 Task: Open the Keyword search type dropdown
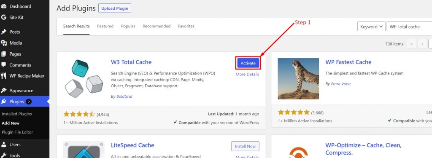click(x=371, y=27)
